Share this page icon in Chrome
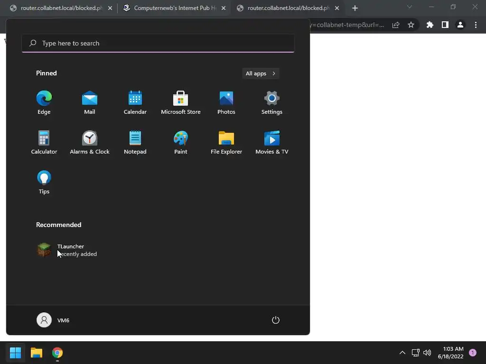 coord(396,25)
